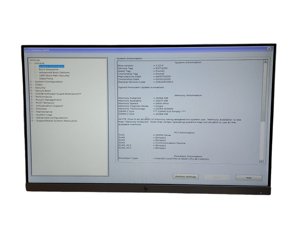Image resolution: width=305 pixels, height=229 pixels.
Task: Expand Intel Software Guard Extensions node
Action: click(32, 94)
